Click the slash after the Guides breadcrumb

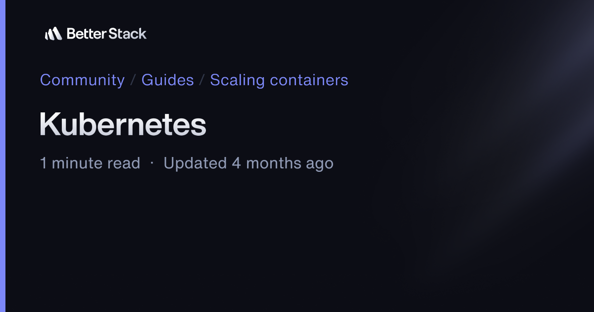click(202, 80)
